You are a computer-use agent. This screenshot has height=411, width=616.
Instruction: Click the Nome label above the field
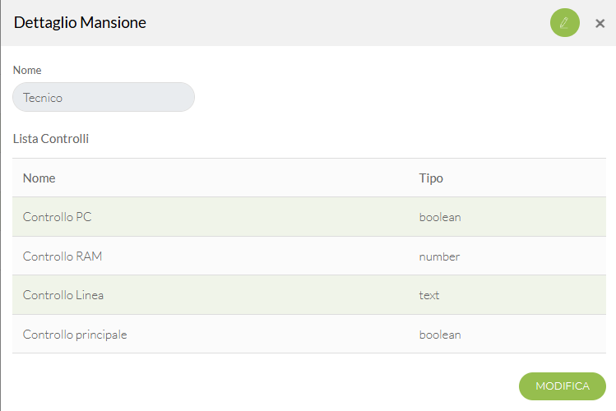tap(27, 70)
